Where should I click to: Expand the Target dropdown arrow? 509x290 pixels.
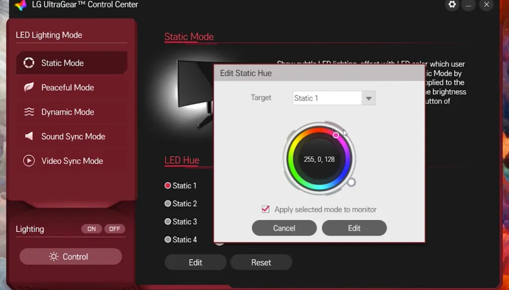pyautogui.click(x=368, y=98)
